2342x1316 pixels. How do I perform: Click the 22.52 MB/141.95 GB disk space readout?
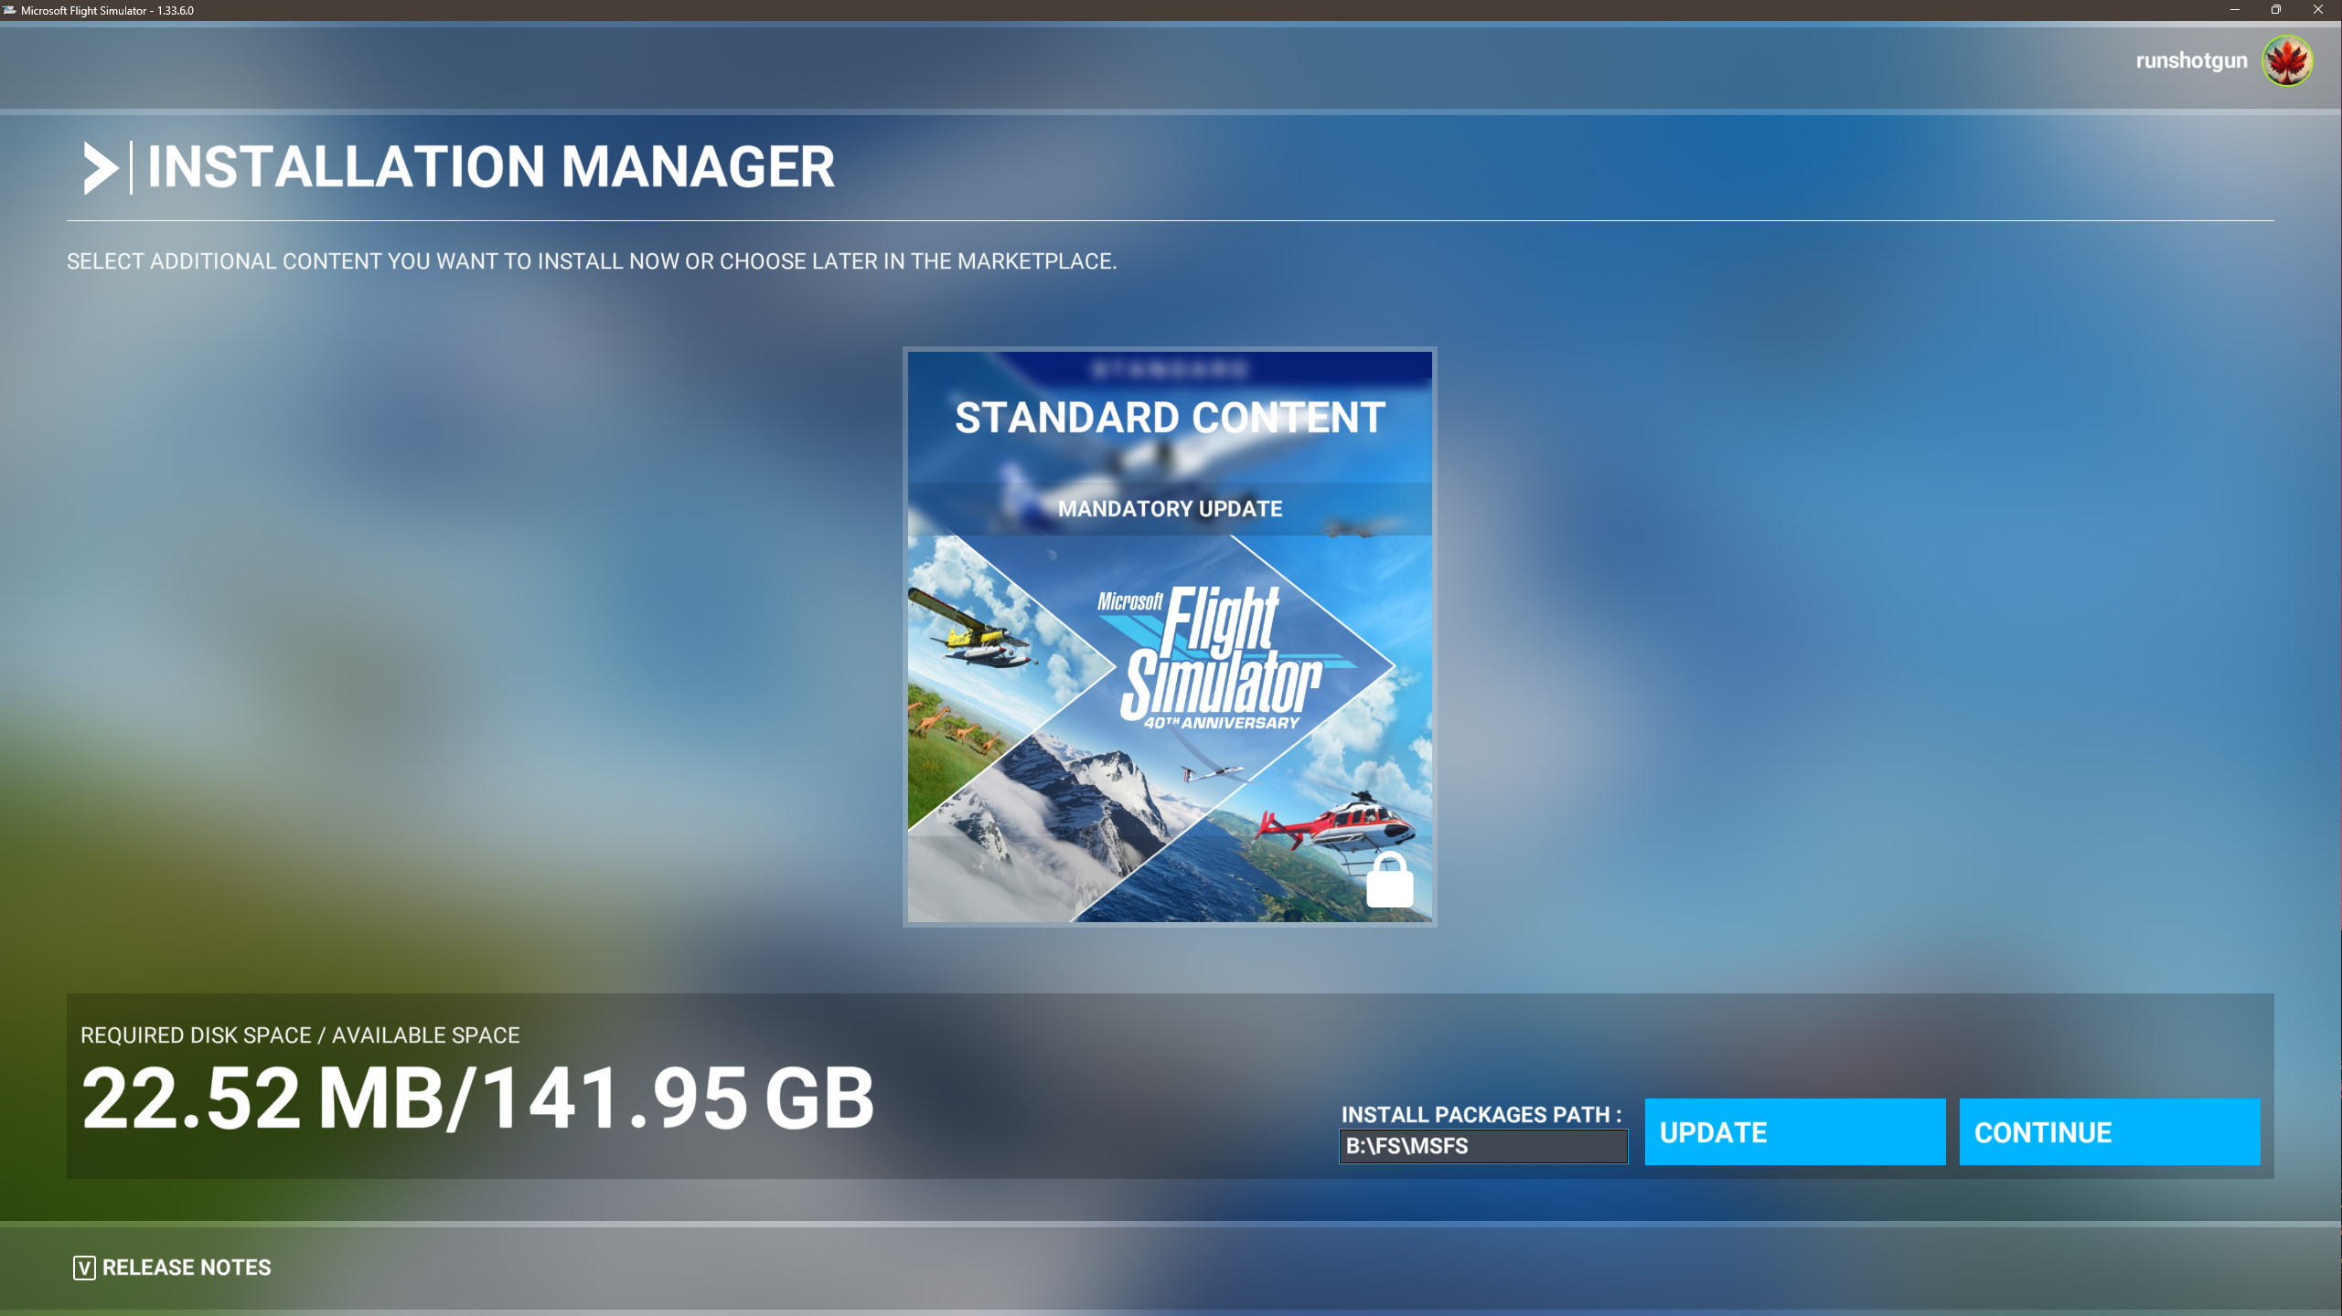pyautogui.click(x=477, y=1098)
